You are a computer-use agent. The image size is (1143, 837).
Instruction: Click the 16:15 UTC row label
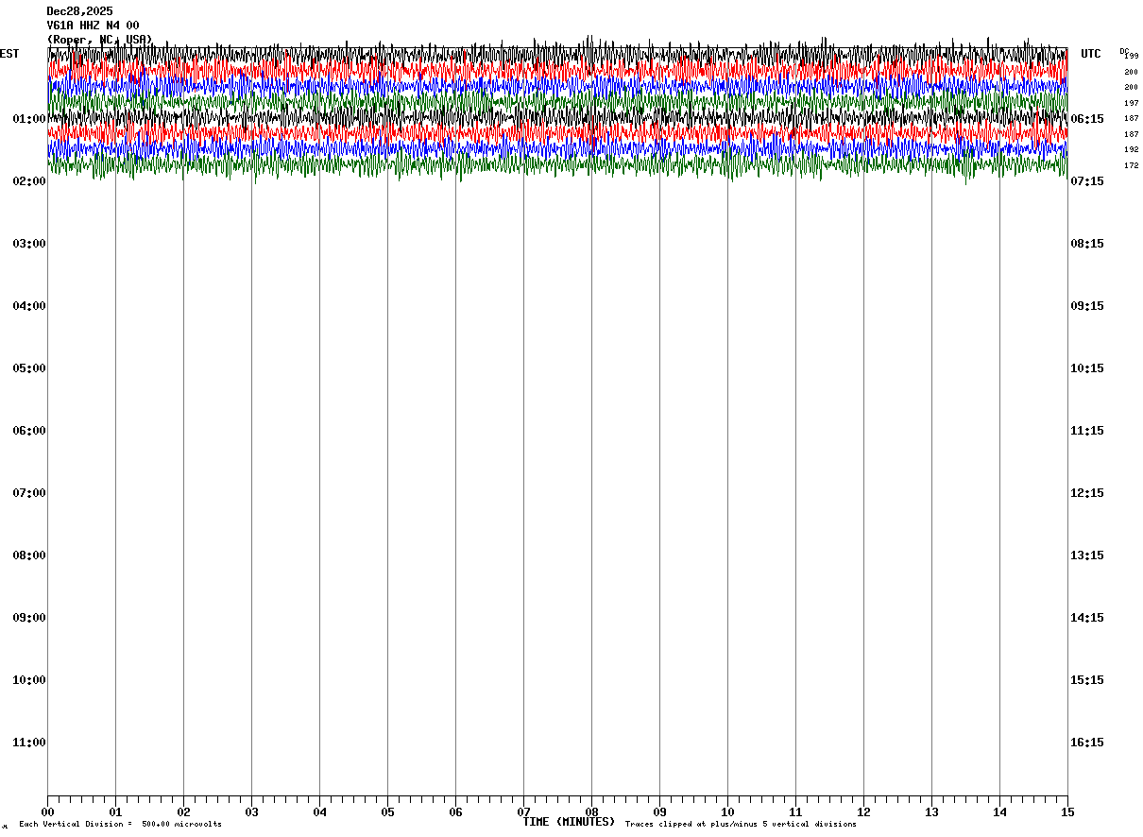(x=1086, y=743)
